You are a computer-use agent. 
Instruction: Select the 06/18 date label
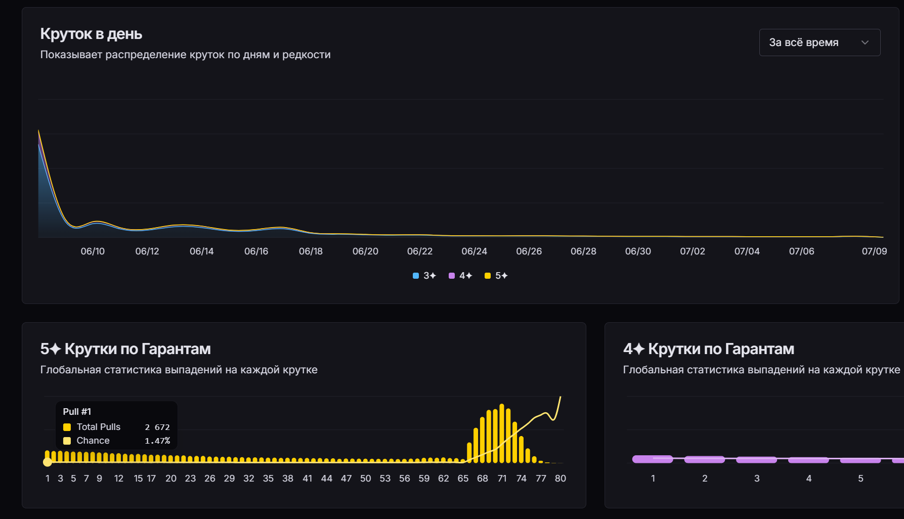pyautogui.click(x=311, y=251)
